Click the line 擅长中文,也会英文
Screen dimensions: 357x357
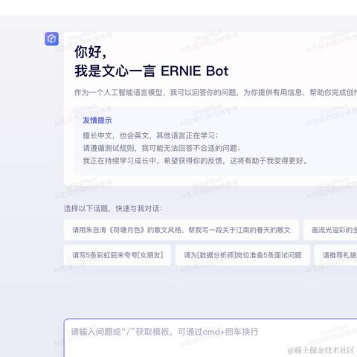[150, 135]
